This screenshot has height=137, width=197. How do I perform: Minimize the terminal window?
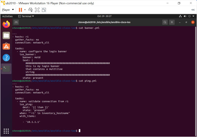[x=180, y=22]
